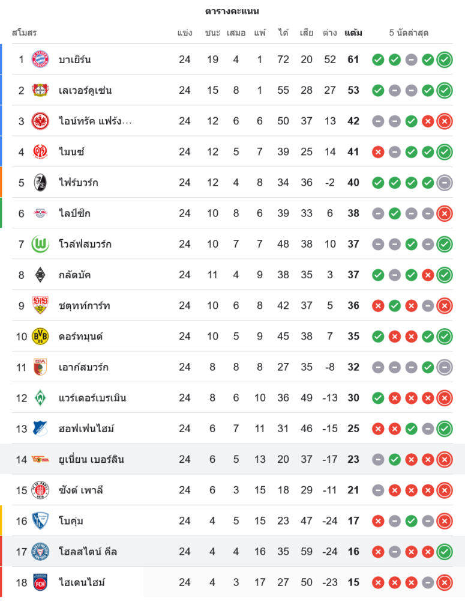Screen dimensions: 465x601
Task: Sort by the แต้ม points column header
Action: pyautogui.click(x=353, y=32)
